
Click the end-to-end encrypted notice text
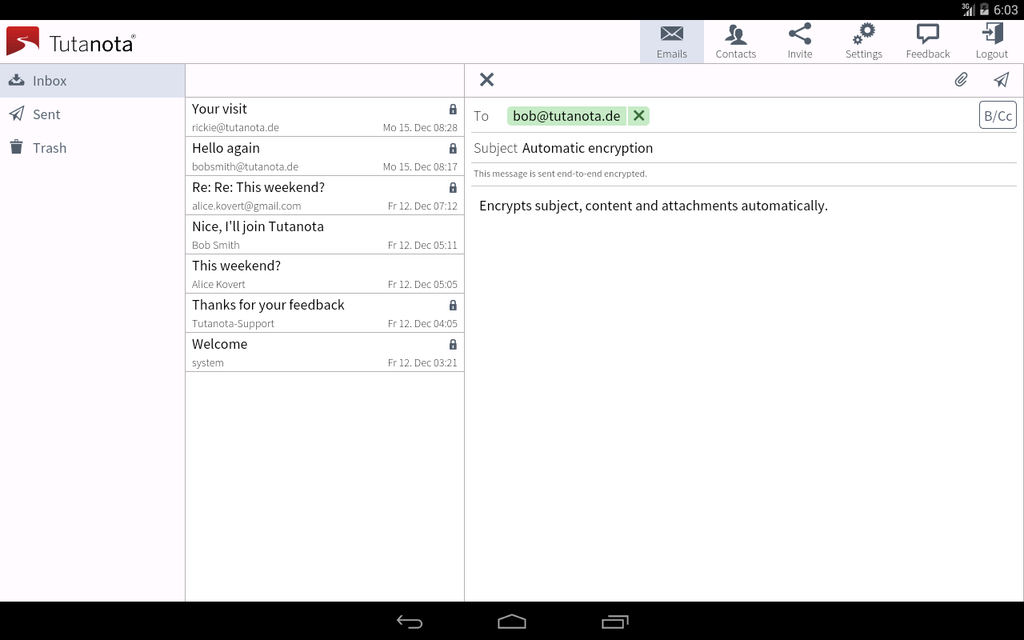click(560, 174)
